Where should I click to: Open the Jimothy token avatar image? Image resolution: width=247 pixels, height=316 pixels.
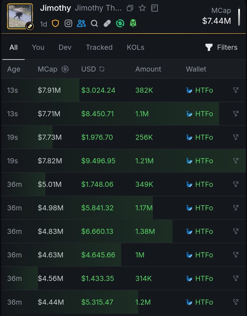pyautogui.click(x=20, y=16)
